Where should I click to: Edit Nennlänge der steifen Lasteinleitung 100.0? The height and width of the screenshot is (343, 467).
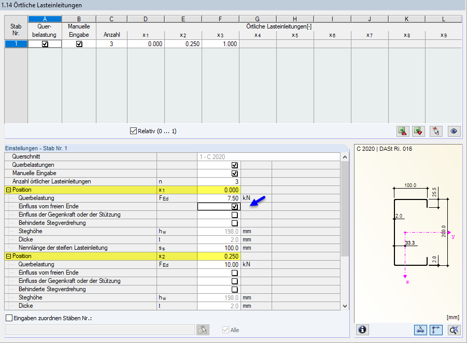[219, 248]
